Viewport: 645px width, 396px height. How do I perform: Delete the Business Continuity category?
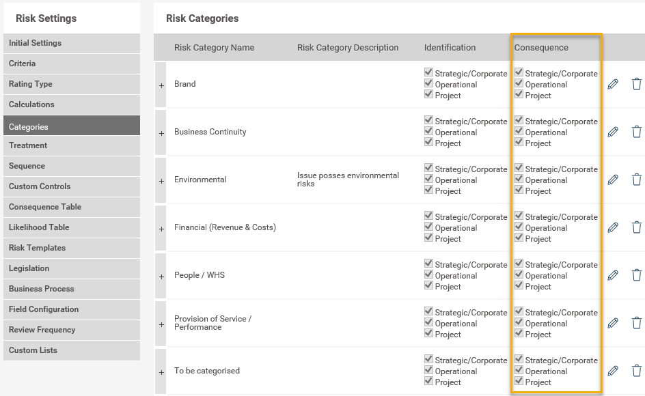click(636, 132)
